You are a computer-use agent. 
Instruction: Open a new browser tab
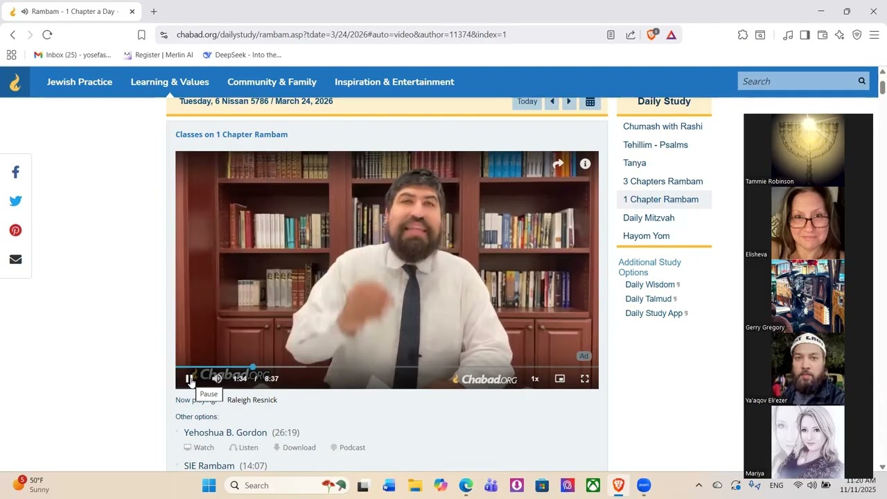(154, 11)
